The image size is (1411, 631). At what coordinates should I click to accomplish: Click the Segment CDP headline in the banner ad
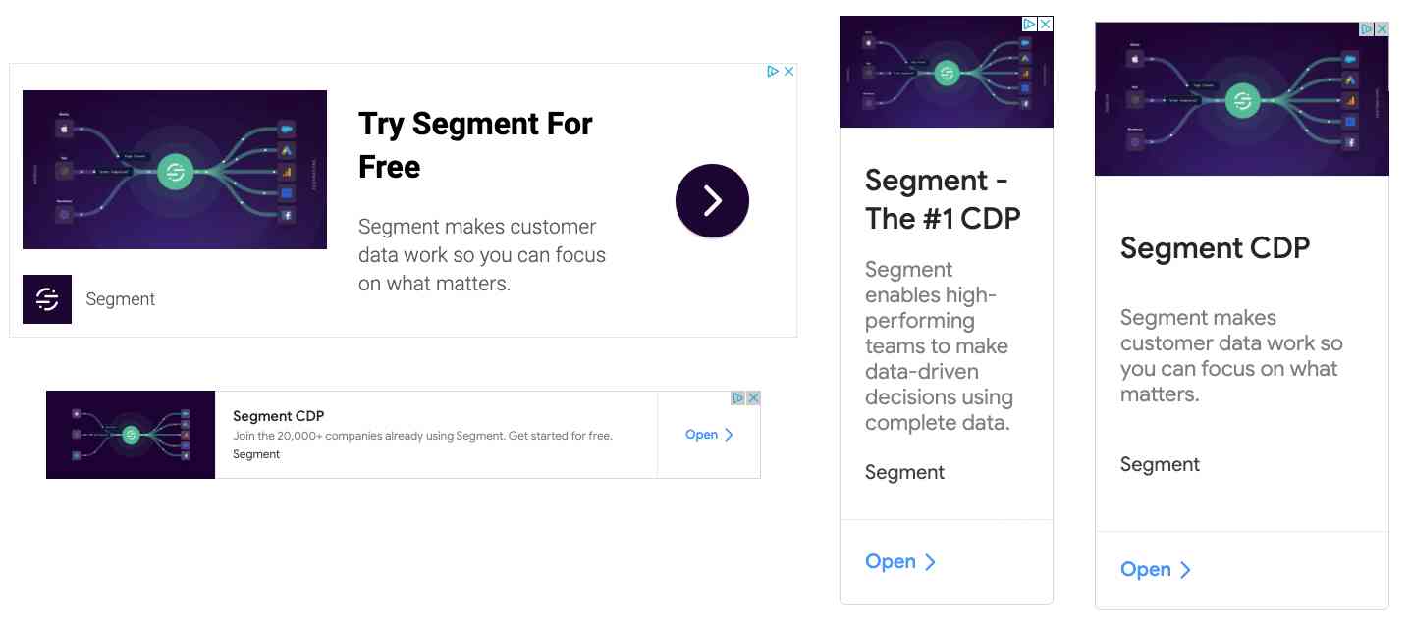tap(279, 415)
